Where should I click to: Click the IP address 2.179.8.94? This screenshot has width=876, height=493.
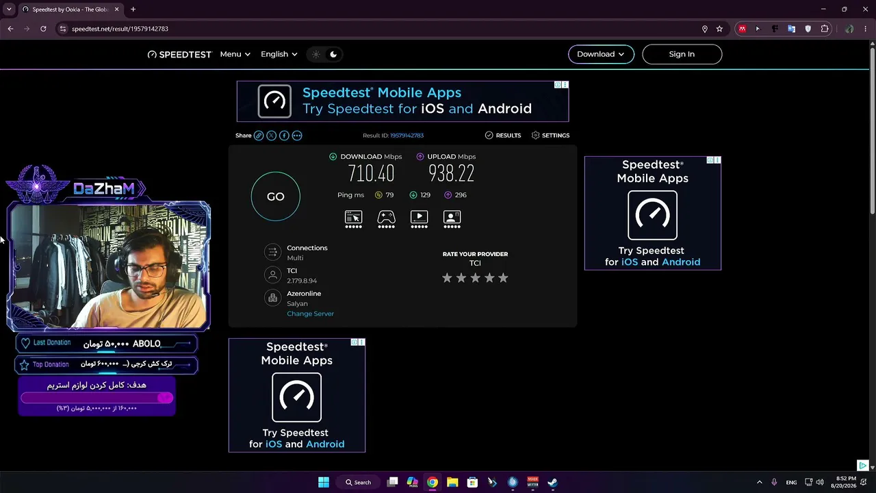[x=302, y=281]
